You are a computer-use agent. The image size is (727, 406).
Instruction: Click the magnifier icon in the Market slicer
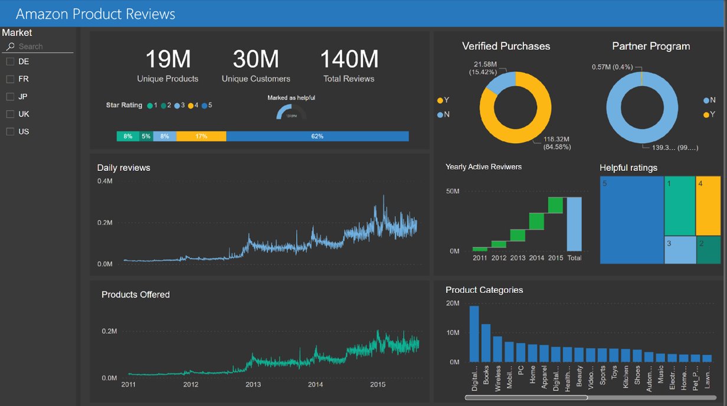point(10,47)
